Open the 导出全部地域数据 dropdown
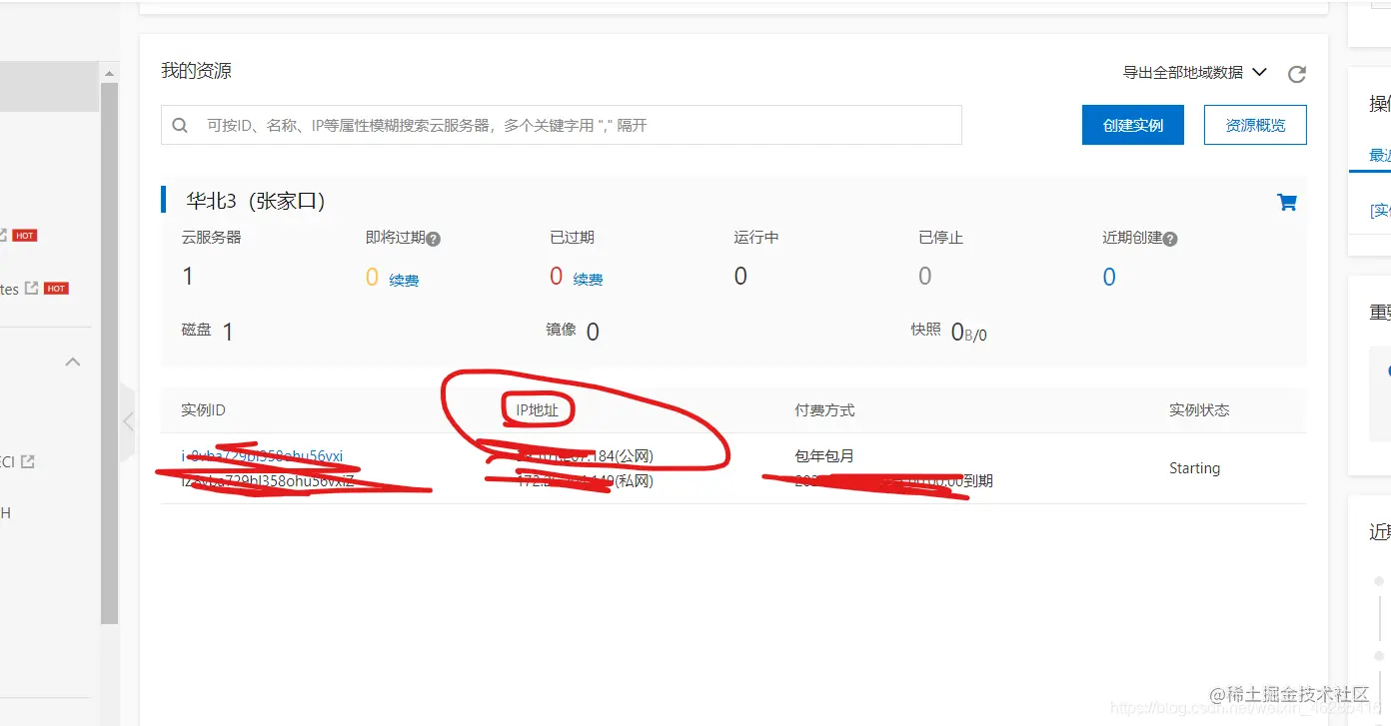1391x726 pixels. coord(1182,73)
